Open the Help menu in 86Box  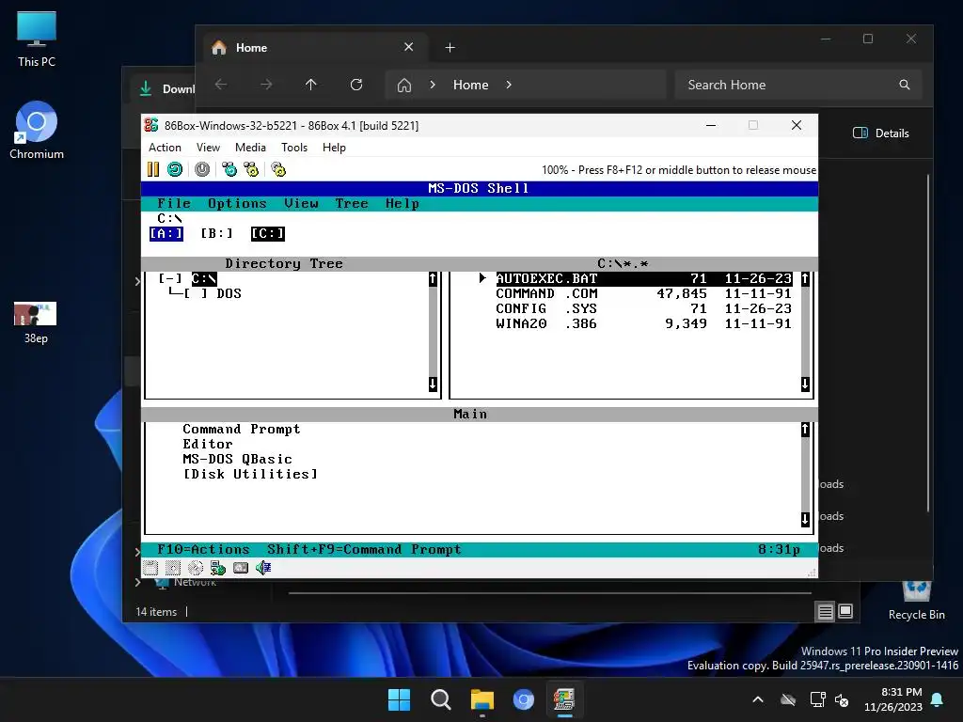point(334,148)
